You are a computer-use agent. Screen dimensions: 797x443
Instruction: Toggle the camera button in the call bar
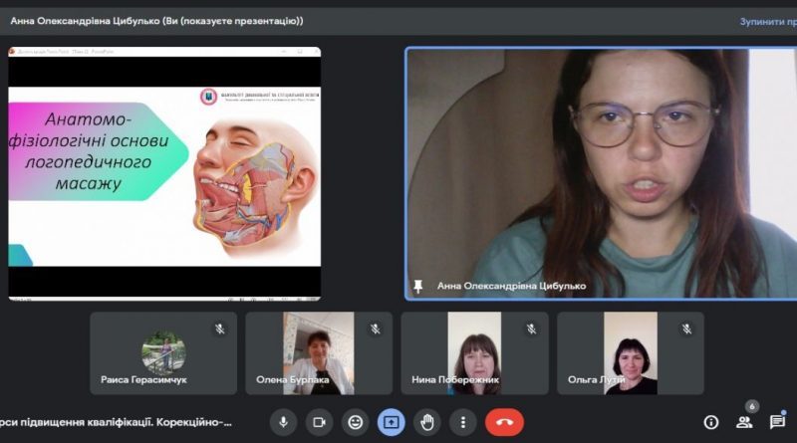(x=319, y=422)
